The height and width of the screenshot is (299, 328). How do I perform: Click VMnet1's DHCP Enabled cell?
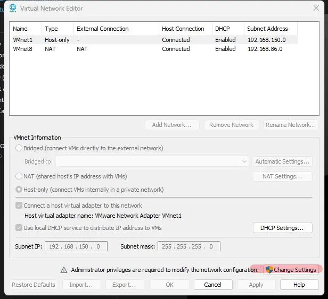tap(225, 40)
